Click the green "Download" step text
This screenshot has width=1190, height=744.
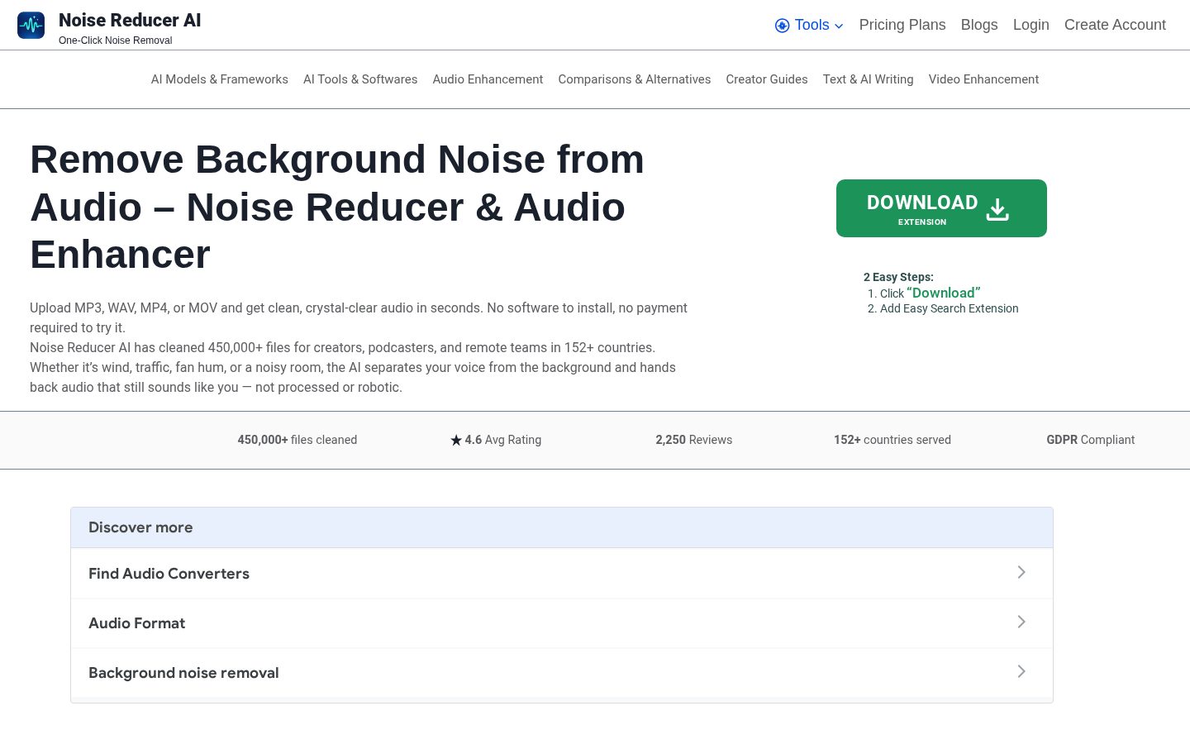point(943,293)
